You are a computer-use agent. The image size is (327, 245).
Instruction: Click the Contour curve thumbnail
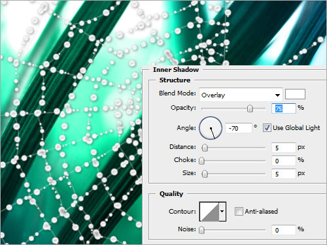(209, 212)
